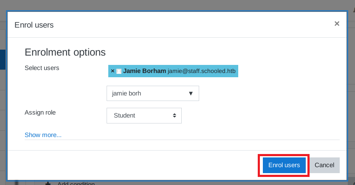The width and height of the screenshot is (355, 185).
Task: Click Jamie Borham's small avatar icon
Action: (x=119, y=71)
